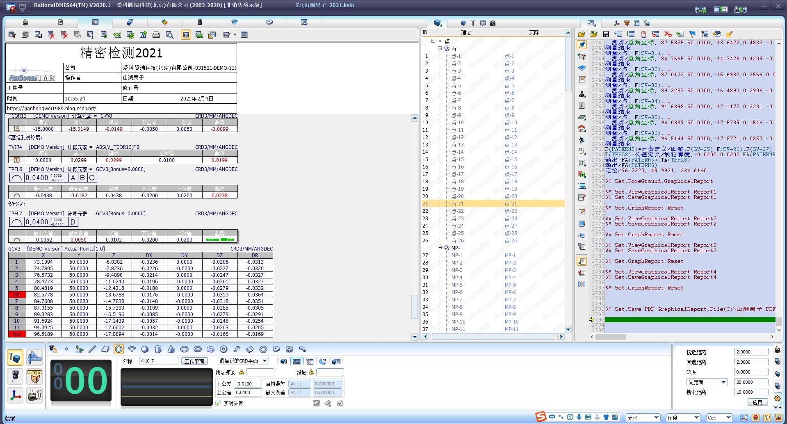Viewport: 787px width, 424px height.
Task: Click the 搜索距离 field with 10.0000
Action: click(751, 392)
